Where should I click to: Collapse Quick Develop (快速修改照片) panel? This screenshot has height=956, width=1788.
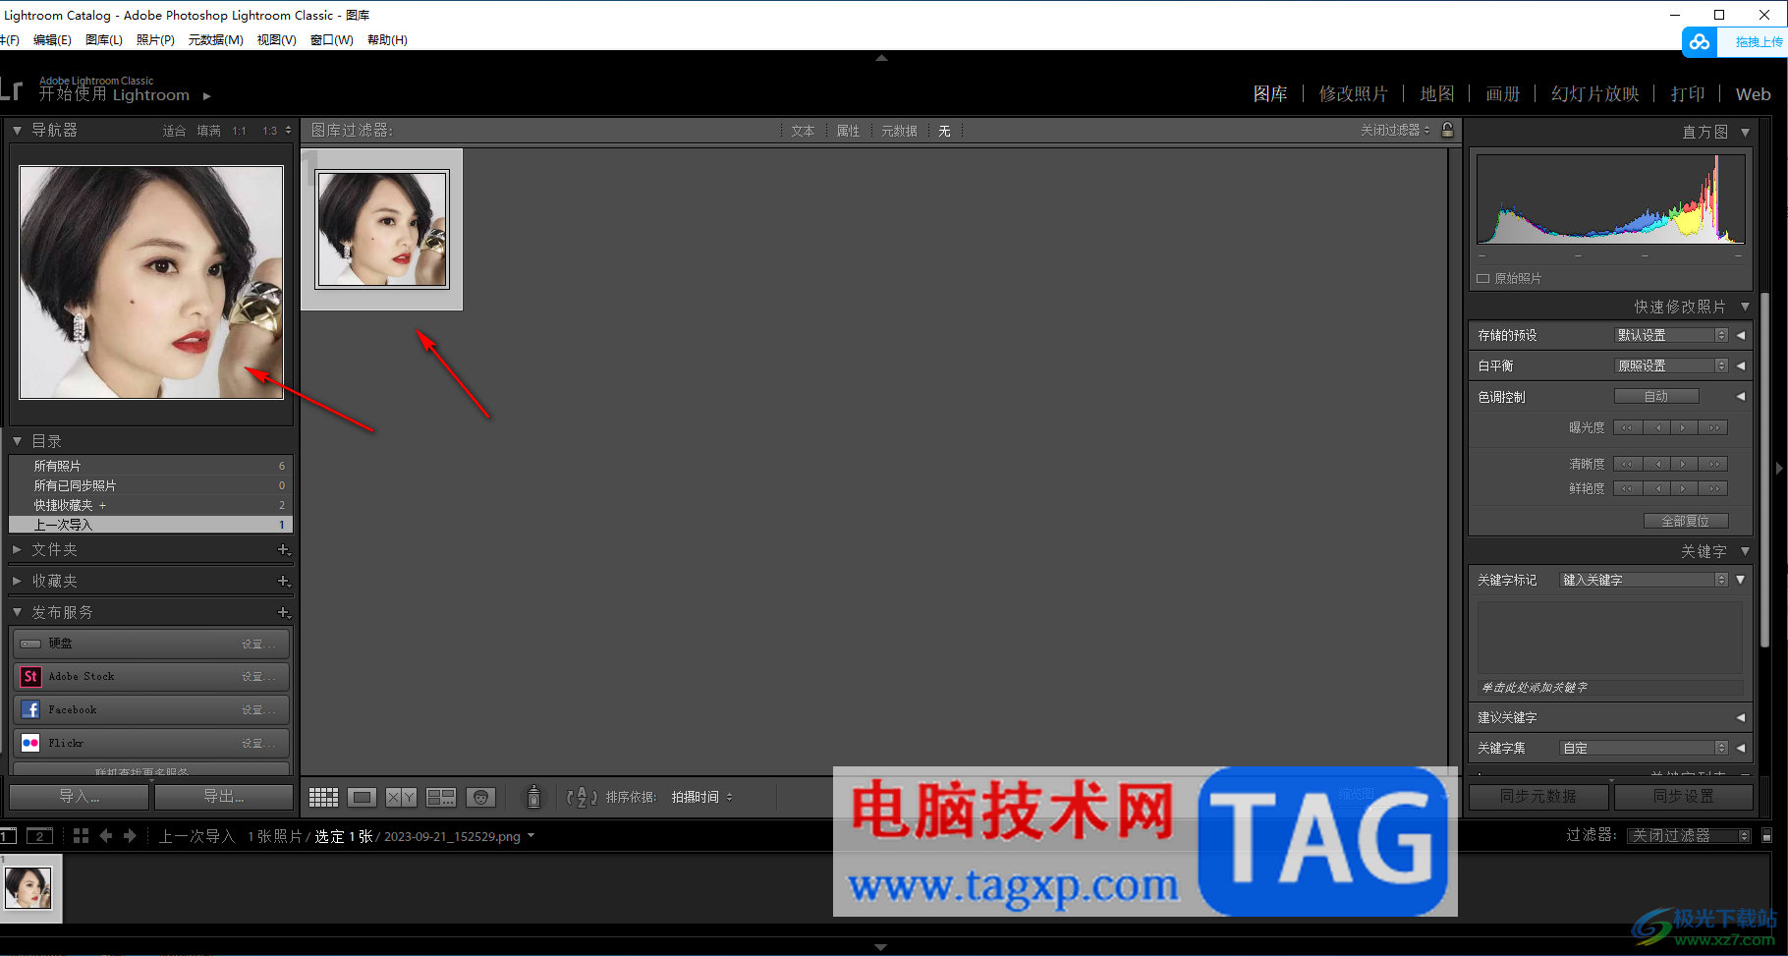[x=1746, y=307]
